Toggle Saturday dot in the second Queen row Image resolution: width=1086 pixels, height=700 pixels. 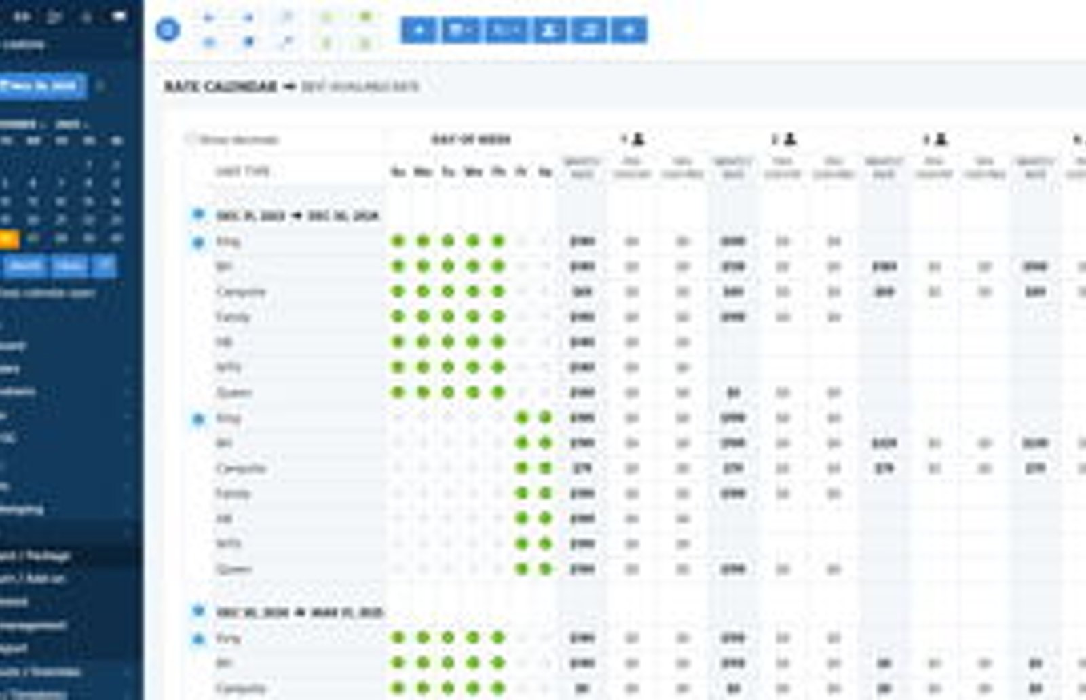tap(545, 569)
